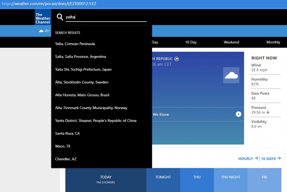This screenshot has height=192, width=287.
Task: Select Yaita Shi, Tochigi Prefecture, Japan
Action: tap(83, 70)
